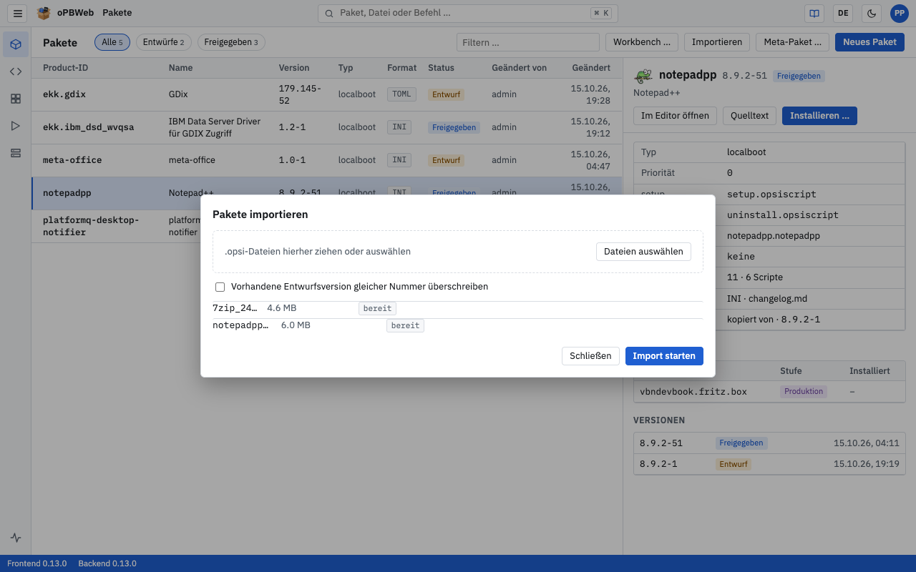
Task: Click Im Editor öffnen button
Action: click(x=675, y=116)
